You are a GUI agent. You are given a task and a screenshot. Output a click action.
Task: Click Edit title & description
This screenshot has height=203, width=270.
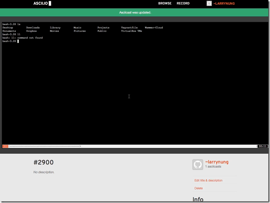(208, 180)
